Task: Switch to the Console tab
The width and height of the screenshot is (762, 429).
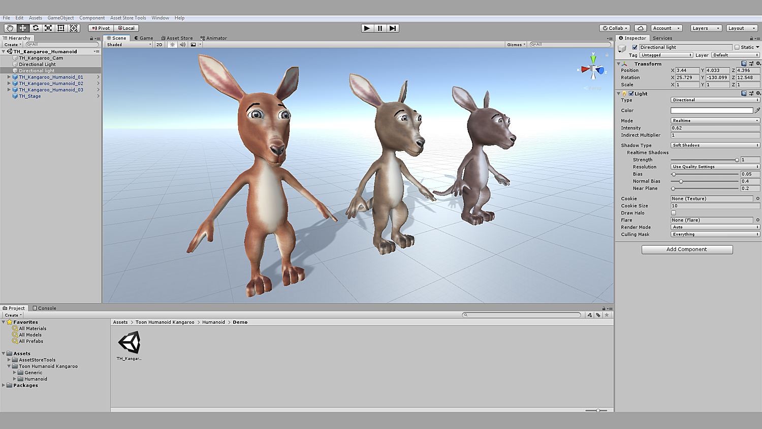Action: pos(45,308)
